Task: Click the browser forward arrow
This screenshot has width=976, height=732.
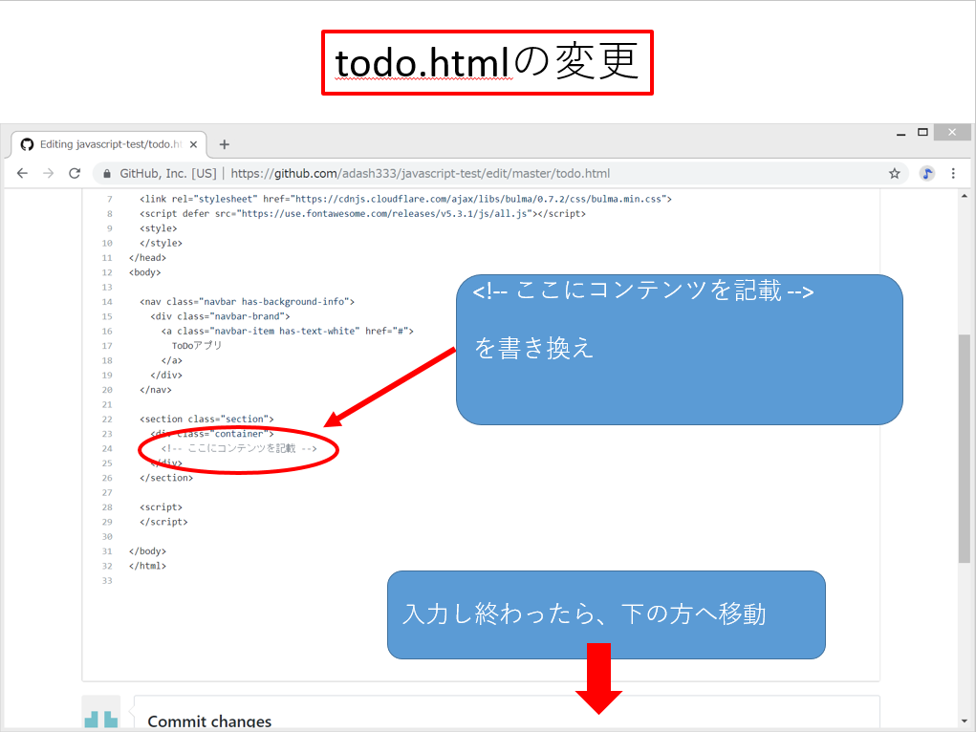Action: pyautogui.click(x=48, y=174)
